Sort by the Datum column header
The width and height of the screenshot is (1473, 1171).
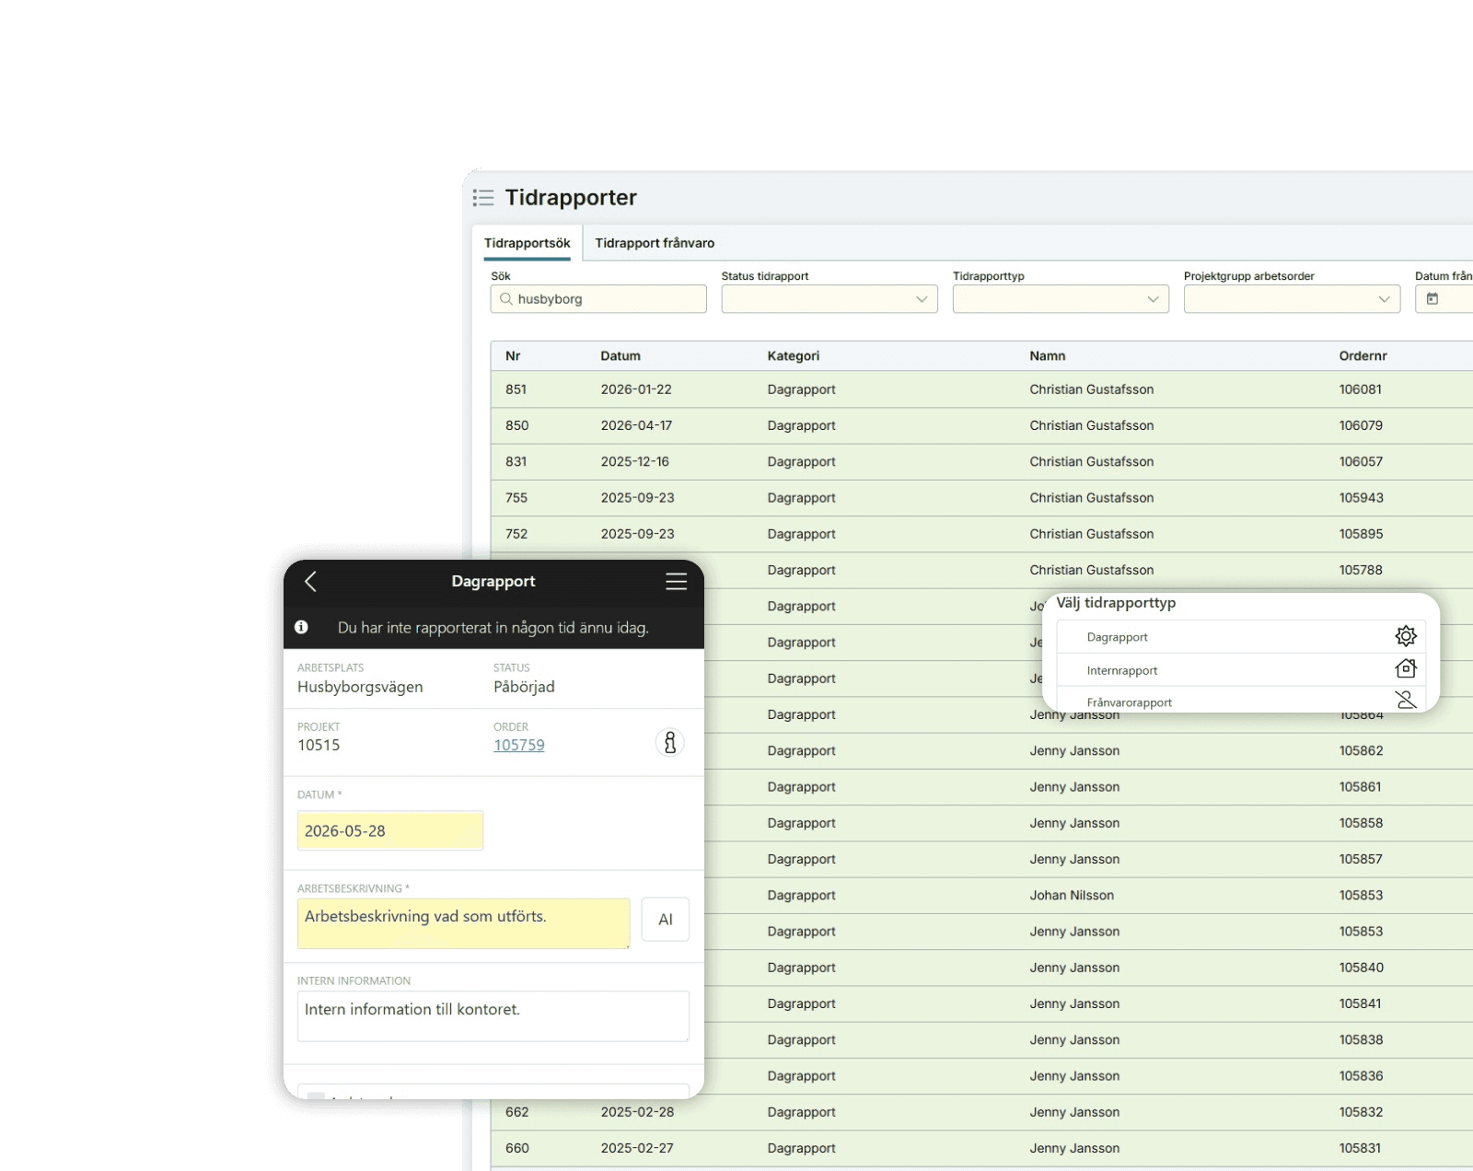621,356
